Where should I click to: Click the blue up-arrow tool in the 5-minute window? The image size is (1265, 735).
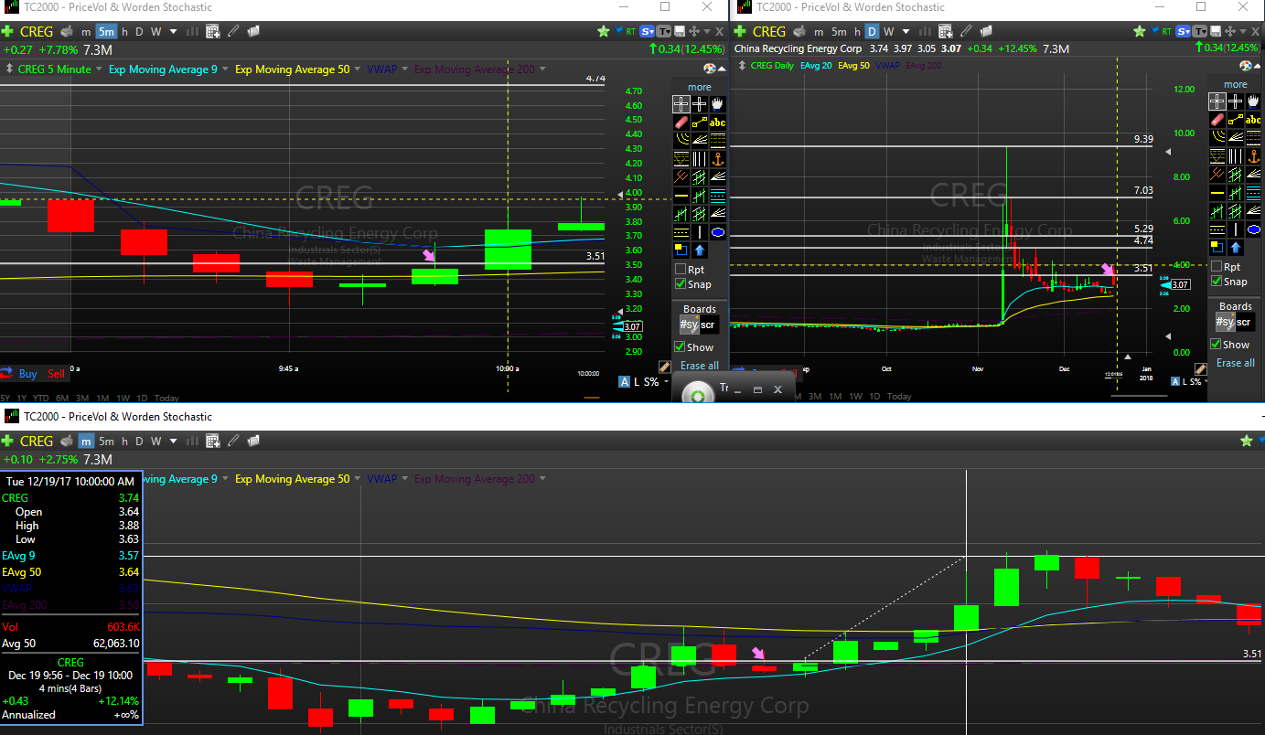[700, 250]
